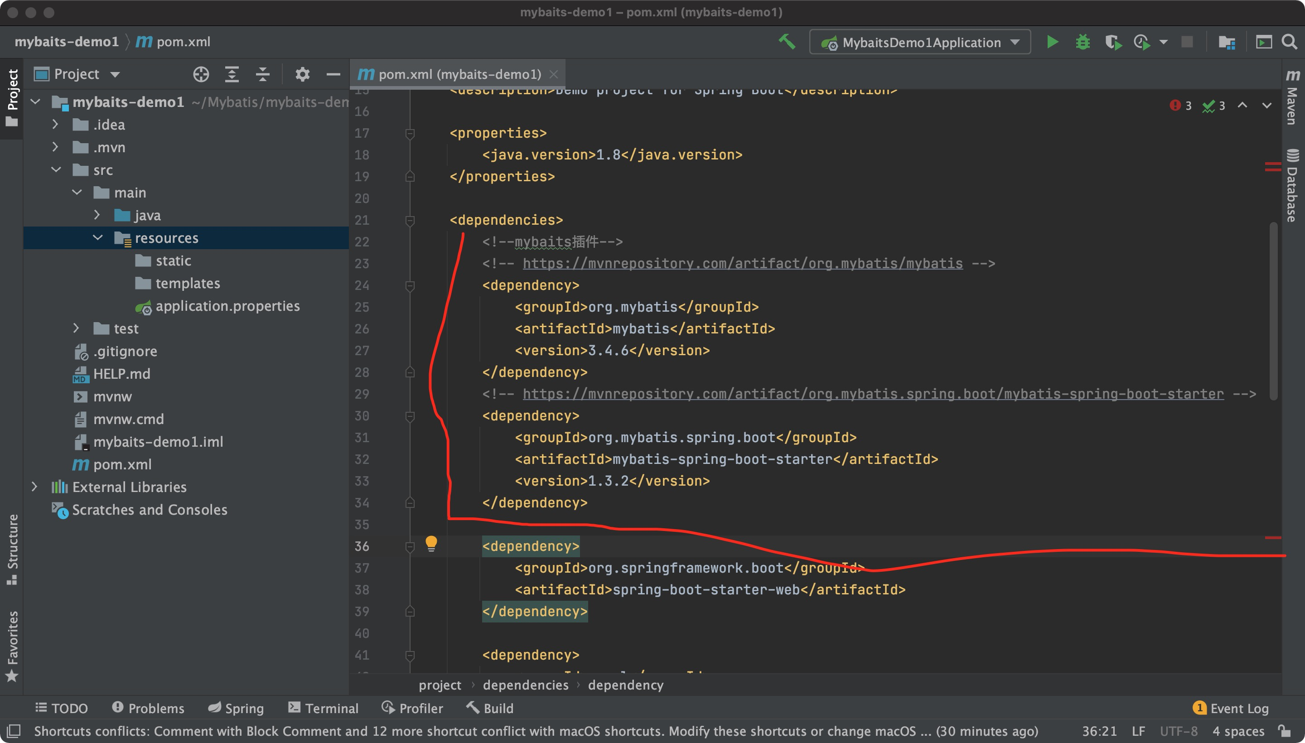
Task: Click the read-only lock icon in status bar
Action: [x=1284, y=731]
